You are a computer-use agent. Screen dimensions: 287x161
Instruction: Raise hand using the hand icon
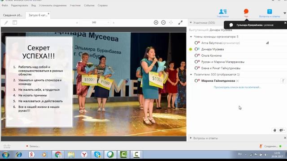(274, 130)
